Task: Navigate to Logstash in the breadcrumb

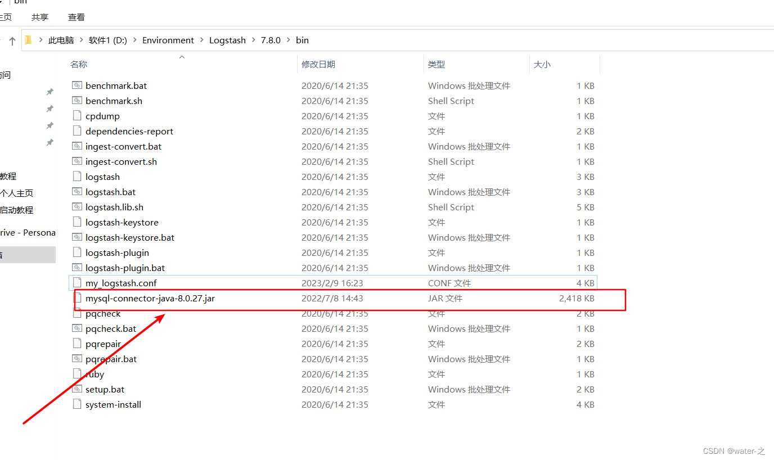Action: click(227, 40)
